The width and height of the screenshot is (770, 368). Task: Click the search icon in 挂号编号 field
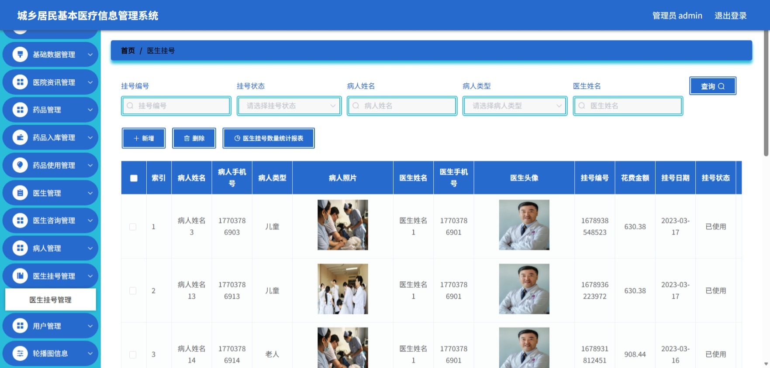tap(130, 106)
